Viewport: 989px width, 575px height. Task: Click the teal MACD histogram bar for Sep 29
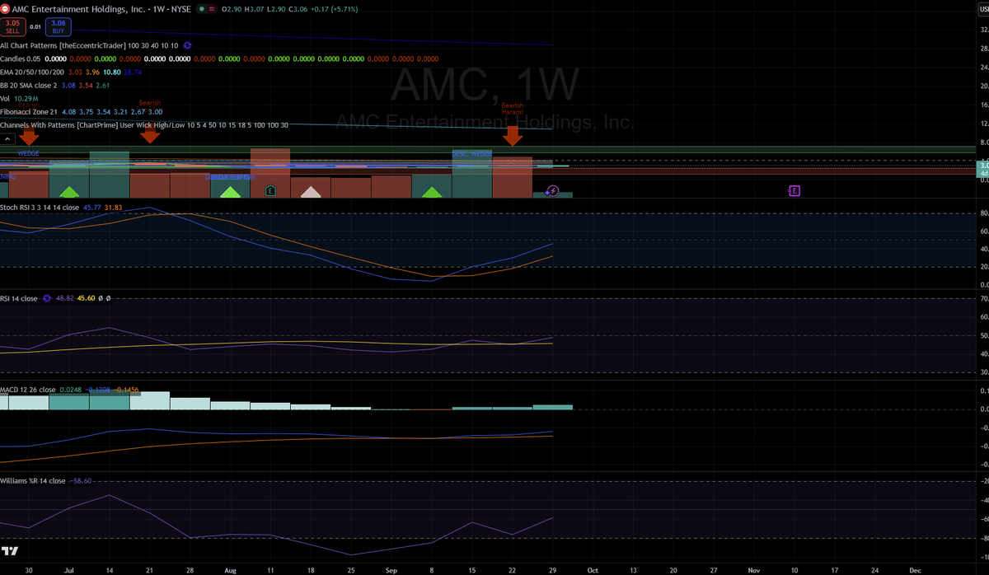pyautogui.click(x=553, y=407)
